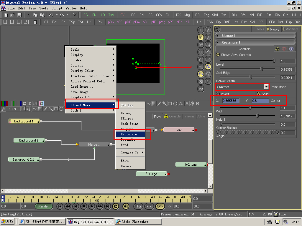Click the Copy icon in the toolbar

(35, 15)
